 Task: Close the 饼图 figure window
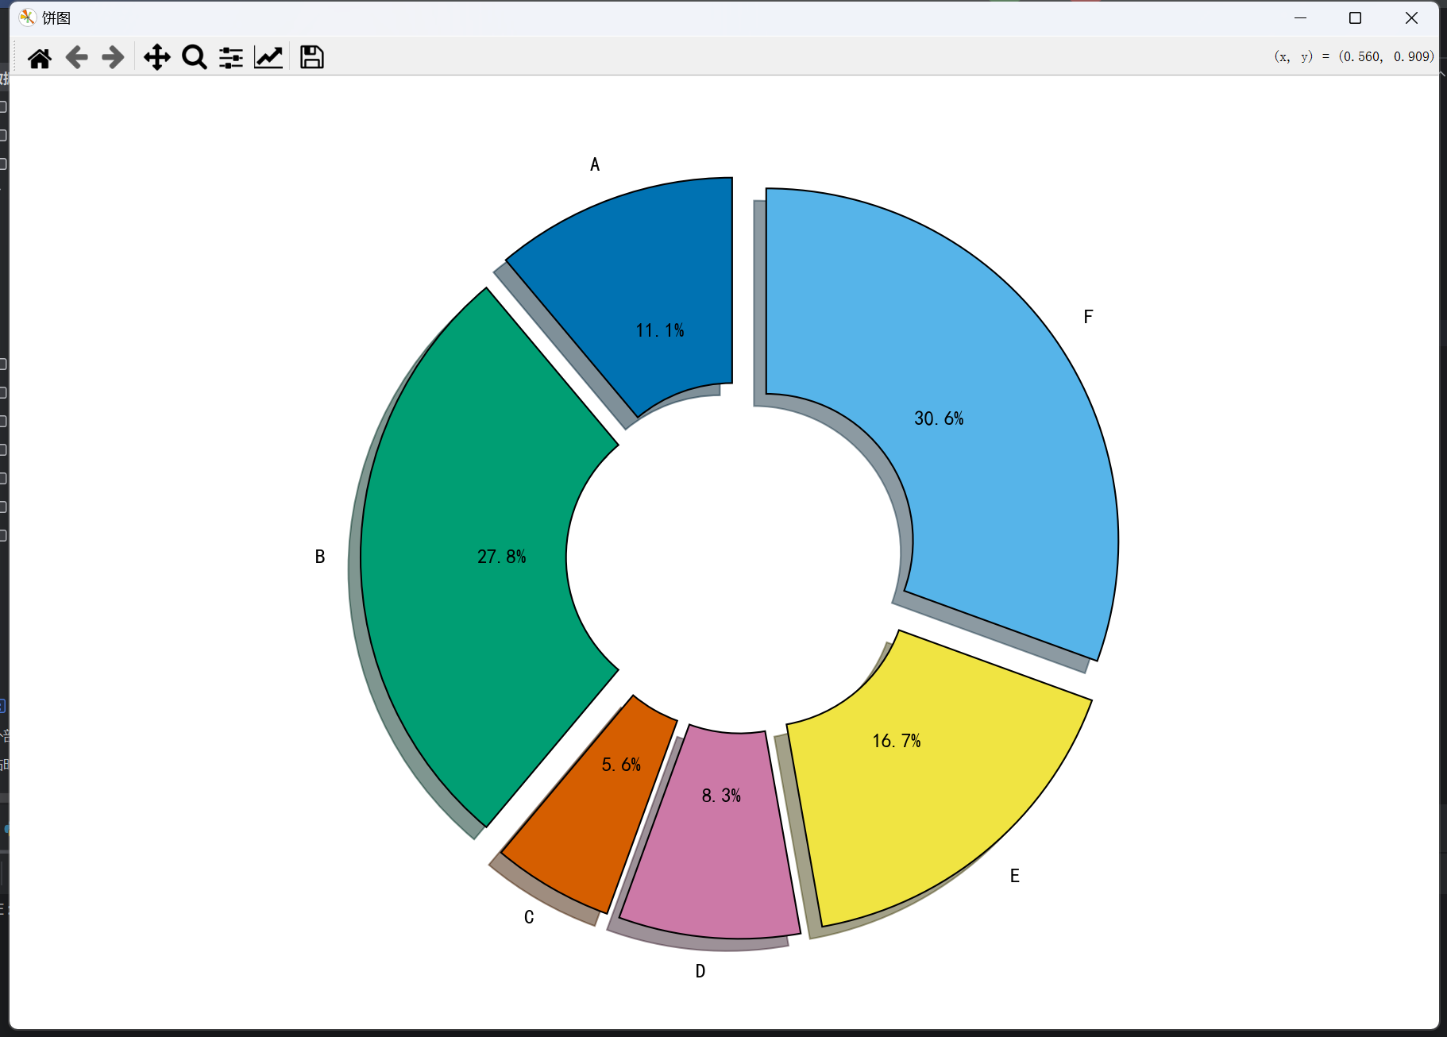(1411, 17)
